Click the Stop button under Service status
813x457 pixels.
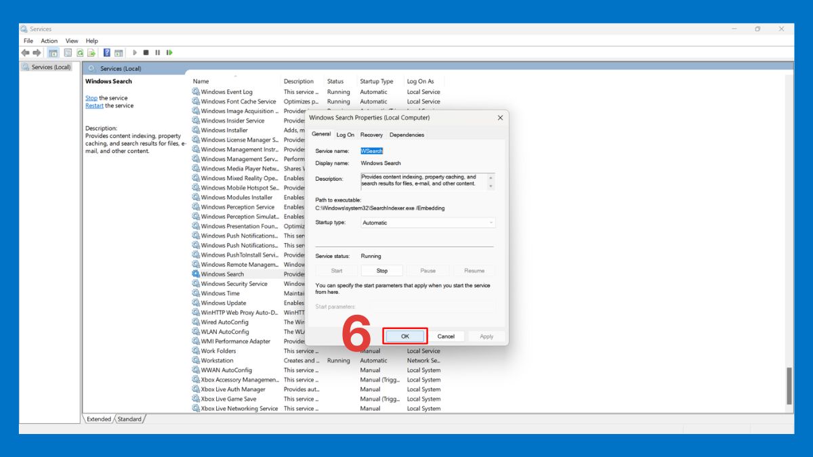pyautogui.click(x=382, y=270)
